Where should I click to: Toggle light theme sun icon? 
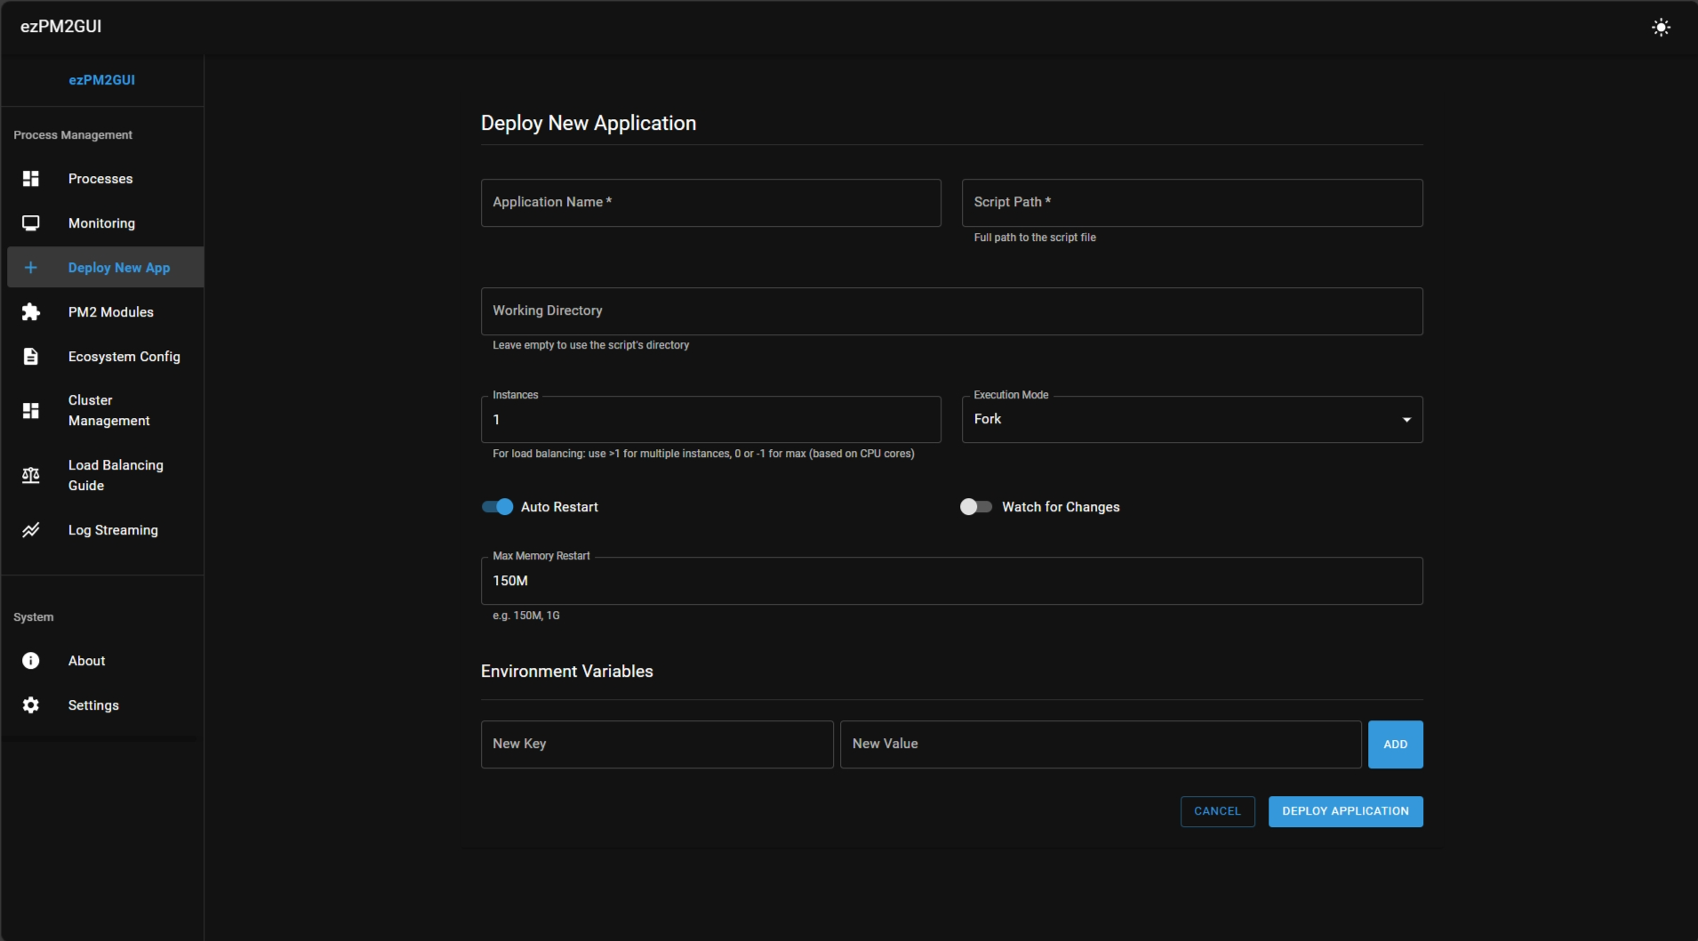(x=1661, y=28)
